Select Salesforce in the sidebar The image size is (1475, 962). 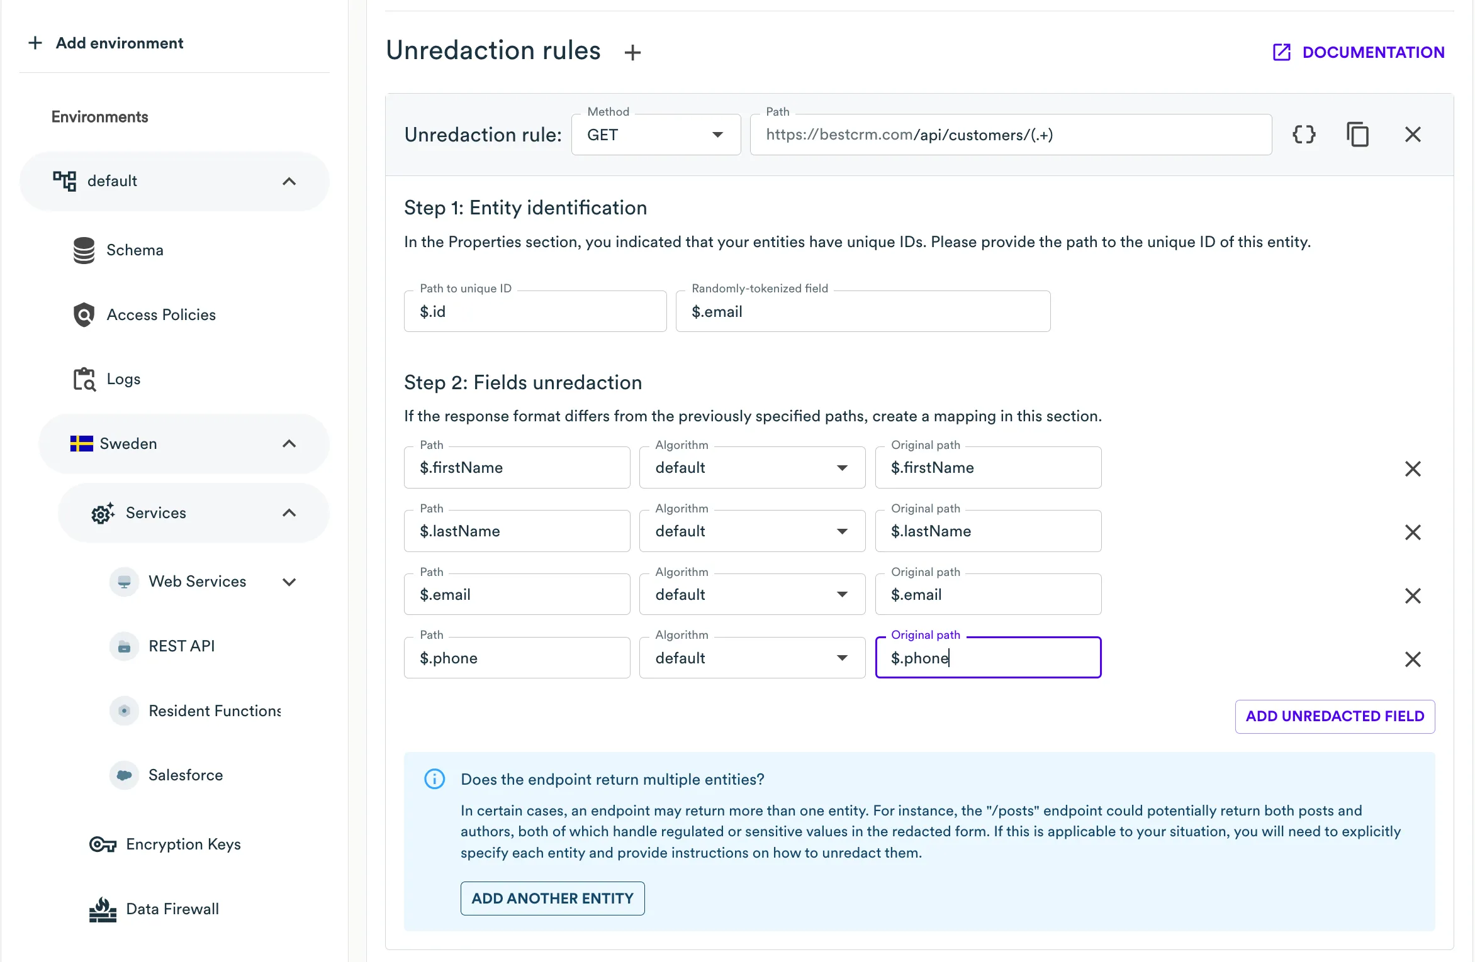pyautogui.click(x=186, y=775)
